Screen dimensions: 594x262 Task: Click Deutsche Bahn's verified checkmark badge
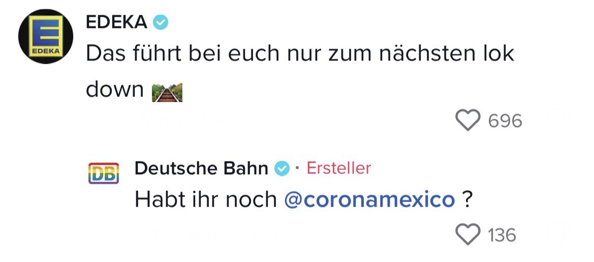(x=282, y=168)
